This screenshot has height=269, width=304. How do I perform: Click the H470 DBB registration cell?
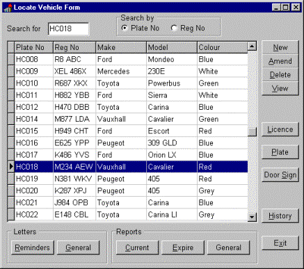(74, 107)
